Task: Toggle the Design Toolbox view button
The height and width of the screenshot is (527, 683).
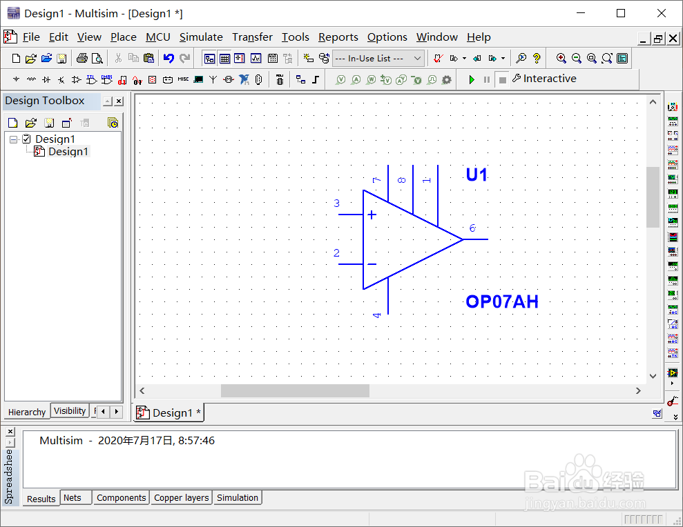Action: (209, 59)
